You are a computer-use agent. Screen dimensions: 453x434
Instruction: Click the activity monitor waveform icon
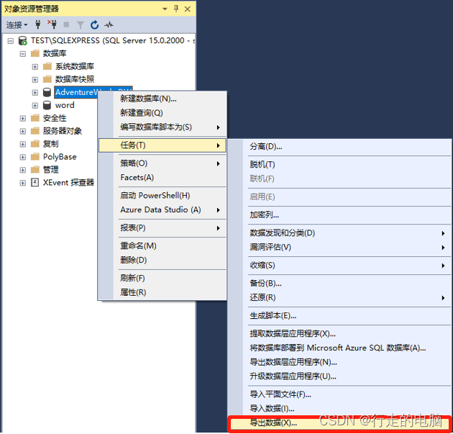click(x=109, y=25)
